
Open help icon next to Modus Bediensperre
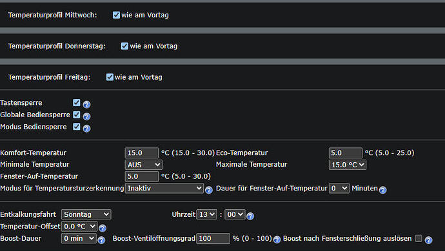(86, 128)
